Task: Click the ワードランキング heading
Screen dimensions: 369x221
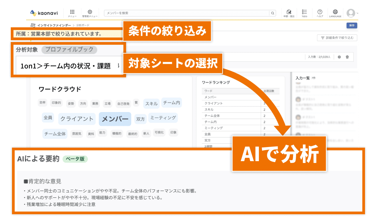Action: tap(216, 83)
